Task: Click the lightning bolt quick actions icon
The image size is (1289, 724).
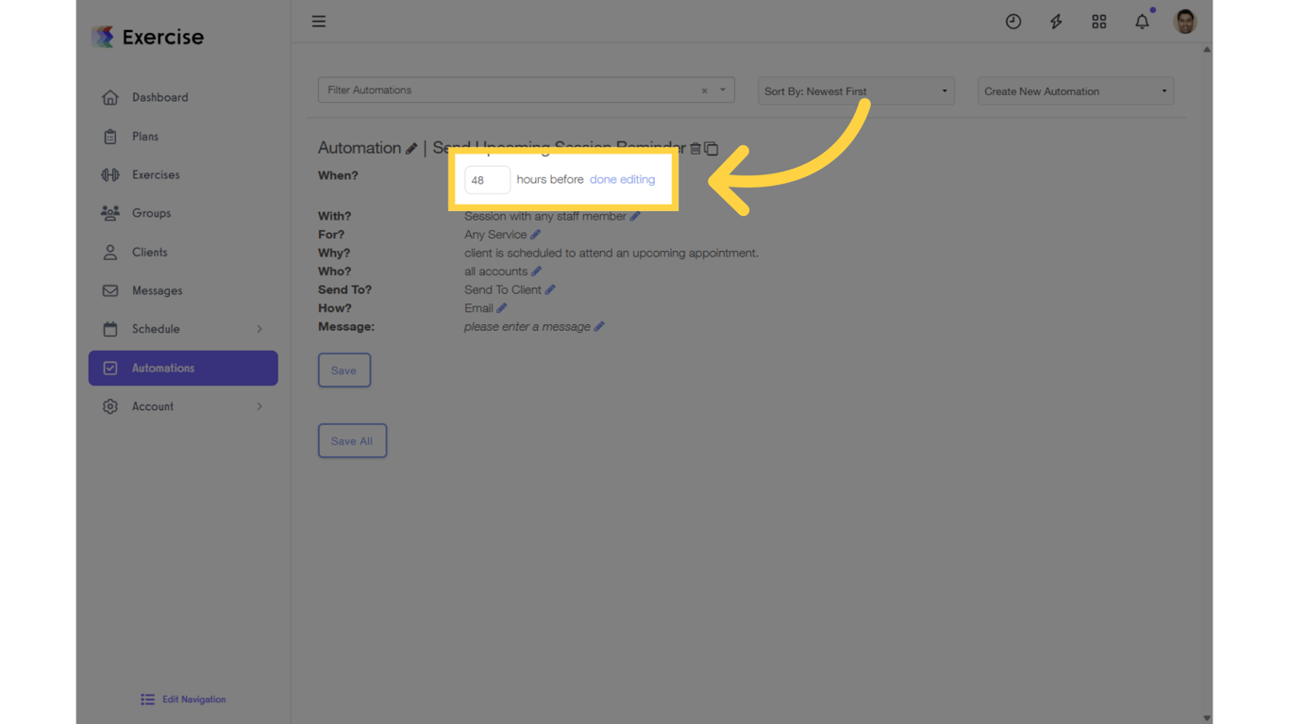Action: (1055, 21)
